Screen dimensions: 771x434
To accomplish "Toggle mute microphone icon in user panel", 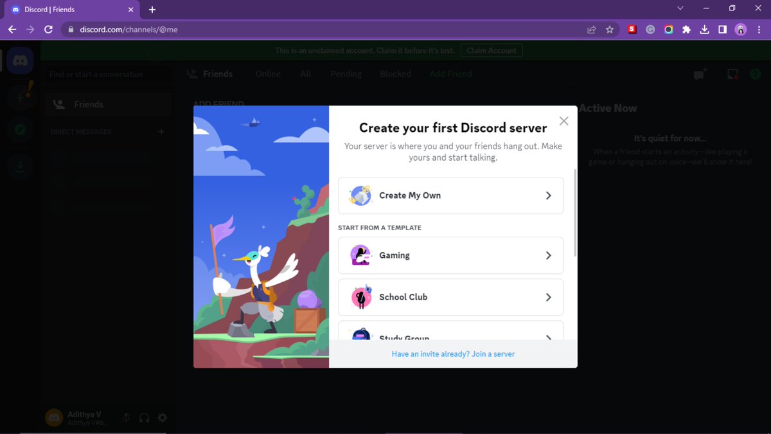I will click(127, 418).
